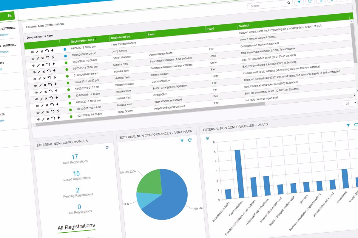Click the Subject column header
This screenshot has width=358, height=238.
244,26
